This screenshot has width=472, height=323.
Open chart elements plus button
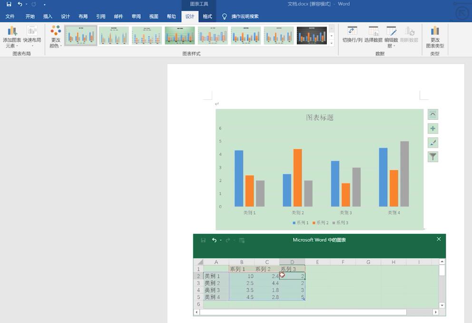pos(433,129)
